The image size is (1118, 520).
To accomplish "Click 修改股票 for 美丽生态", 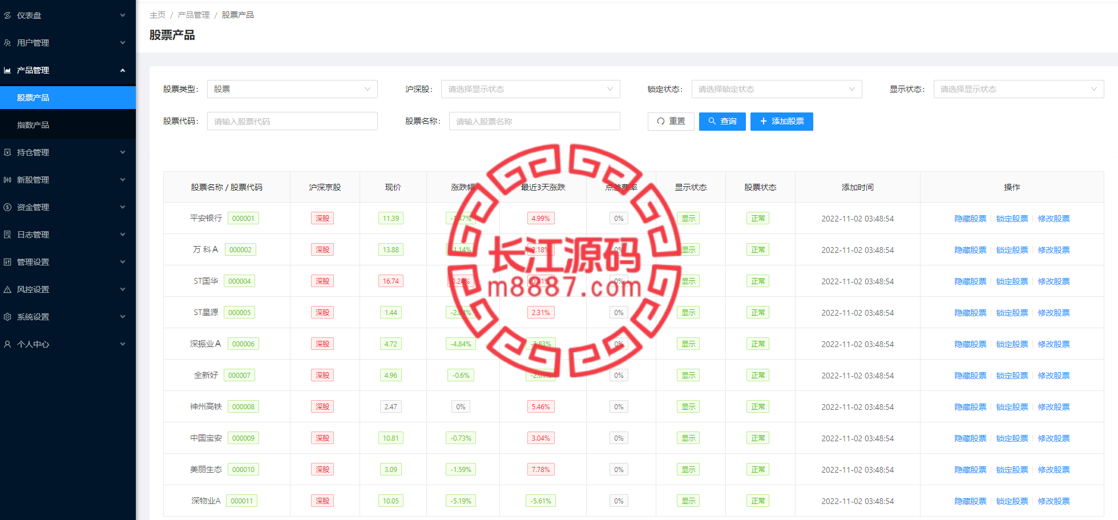I will [1054, 470].
